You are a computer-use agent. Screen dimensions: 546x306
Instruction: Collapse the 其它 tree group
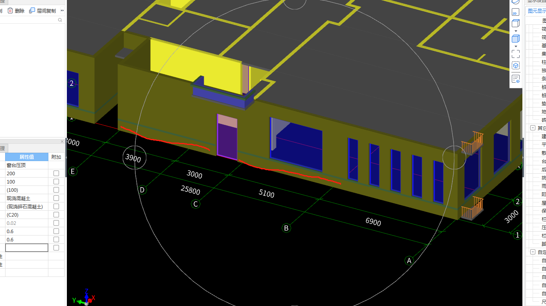(x=533, y=128)
